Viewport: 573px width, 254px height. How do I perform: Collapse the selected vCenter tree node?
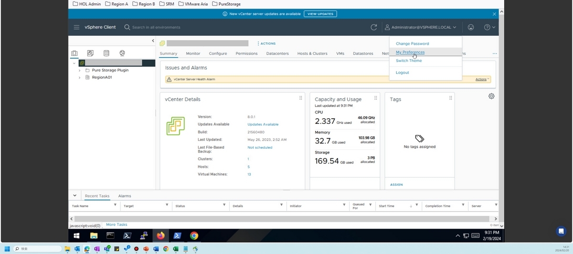(x=74, y=63)
